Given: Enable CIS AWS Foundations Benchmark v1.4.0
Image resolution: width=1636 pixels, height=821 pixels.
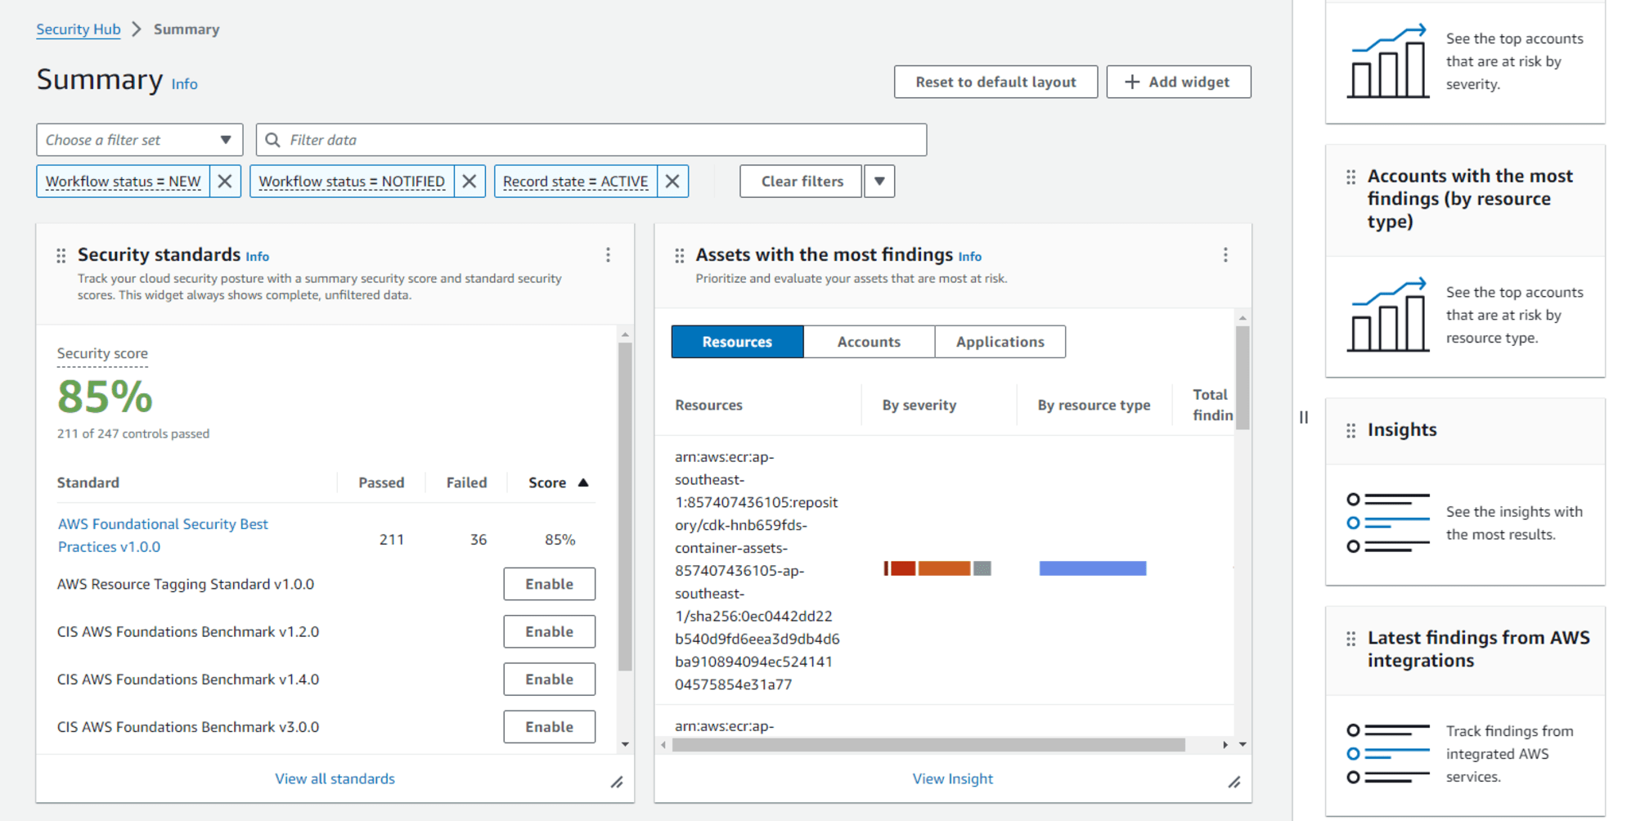Looking at the screenshot, I should point(550,680).
